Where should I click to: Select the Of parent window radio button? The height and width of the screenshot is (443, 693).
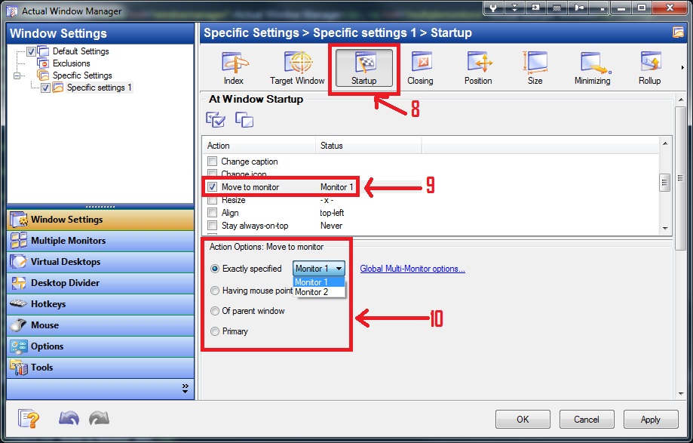215,311
